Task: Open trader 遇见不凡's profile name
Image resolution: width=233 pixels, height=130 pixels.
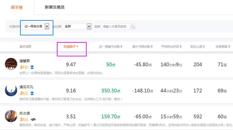Action: click(x=26, y=87)
